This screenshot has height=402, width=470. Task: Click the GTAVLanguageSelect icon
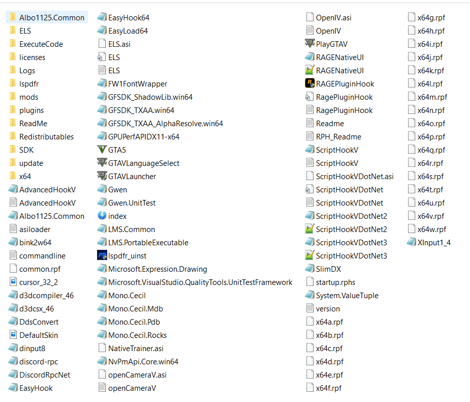(x=102, y=163)
